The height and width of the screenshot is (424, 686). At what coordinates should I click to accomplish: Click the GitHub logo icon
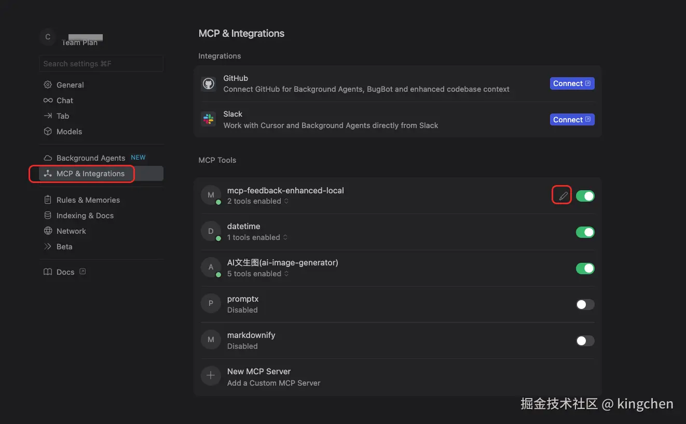(209, 84)
